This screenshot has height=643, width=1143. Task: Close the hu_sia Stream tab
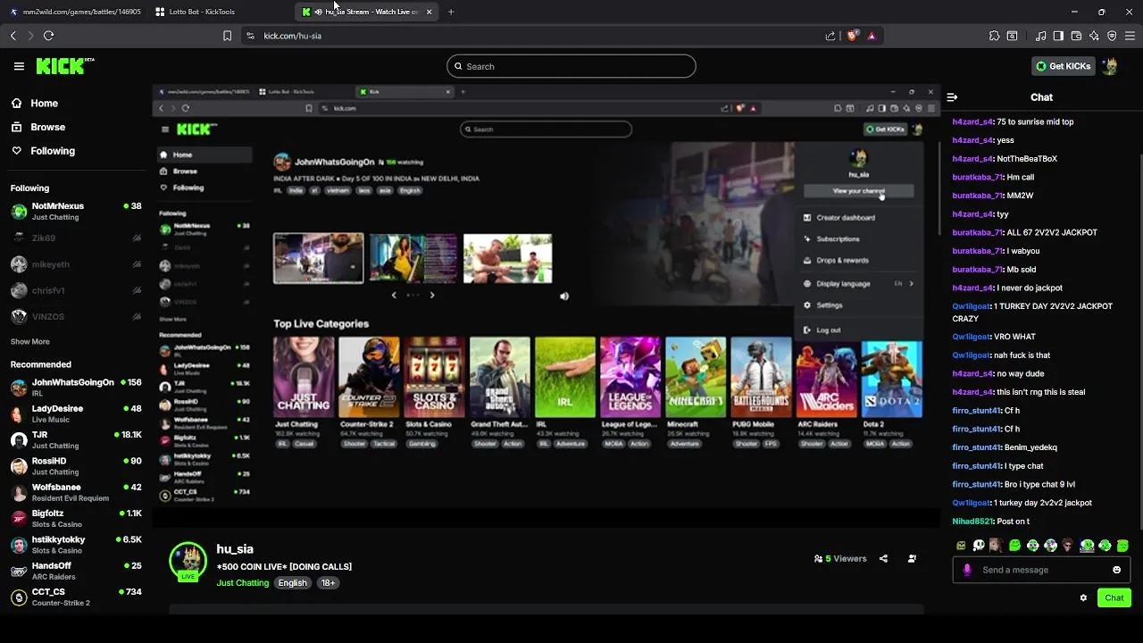tap(430, 12)
